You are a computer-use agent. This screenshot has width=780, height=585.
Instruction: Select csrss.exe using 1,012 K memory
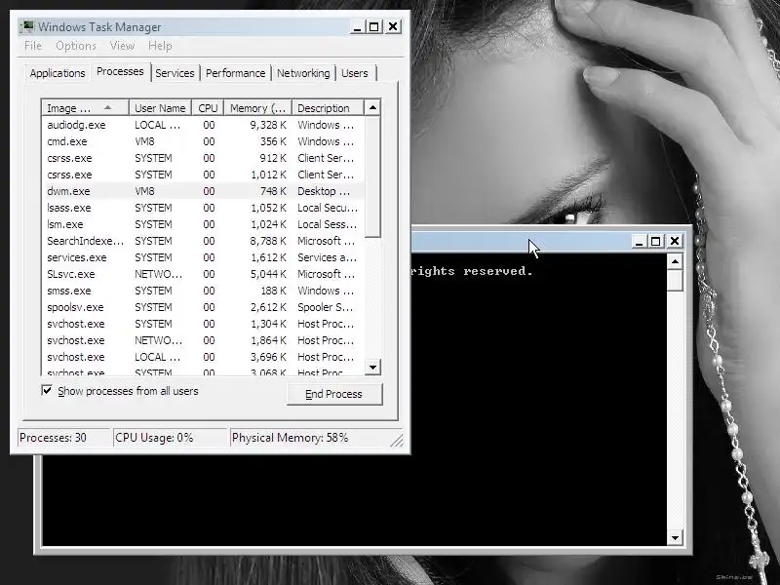pyautogui.click(x=204, y=175)
